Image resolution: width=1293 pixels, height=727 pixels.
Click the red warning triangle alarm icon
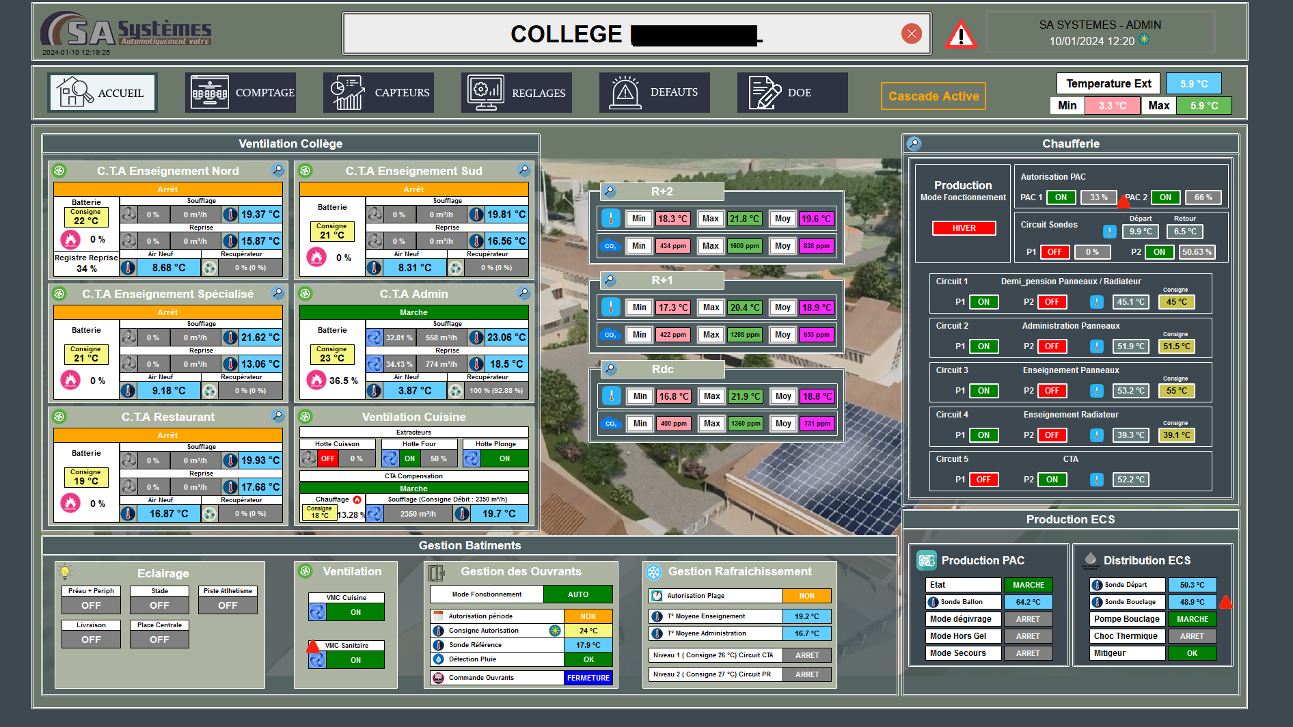(960, 34)
